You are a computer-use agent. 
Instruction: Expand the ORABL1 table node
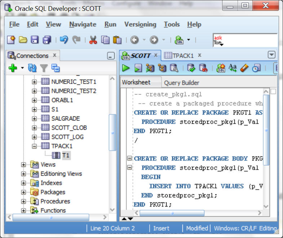click(34, 100)
